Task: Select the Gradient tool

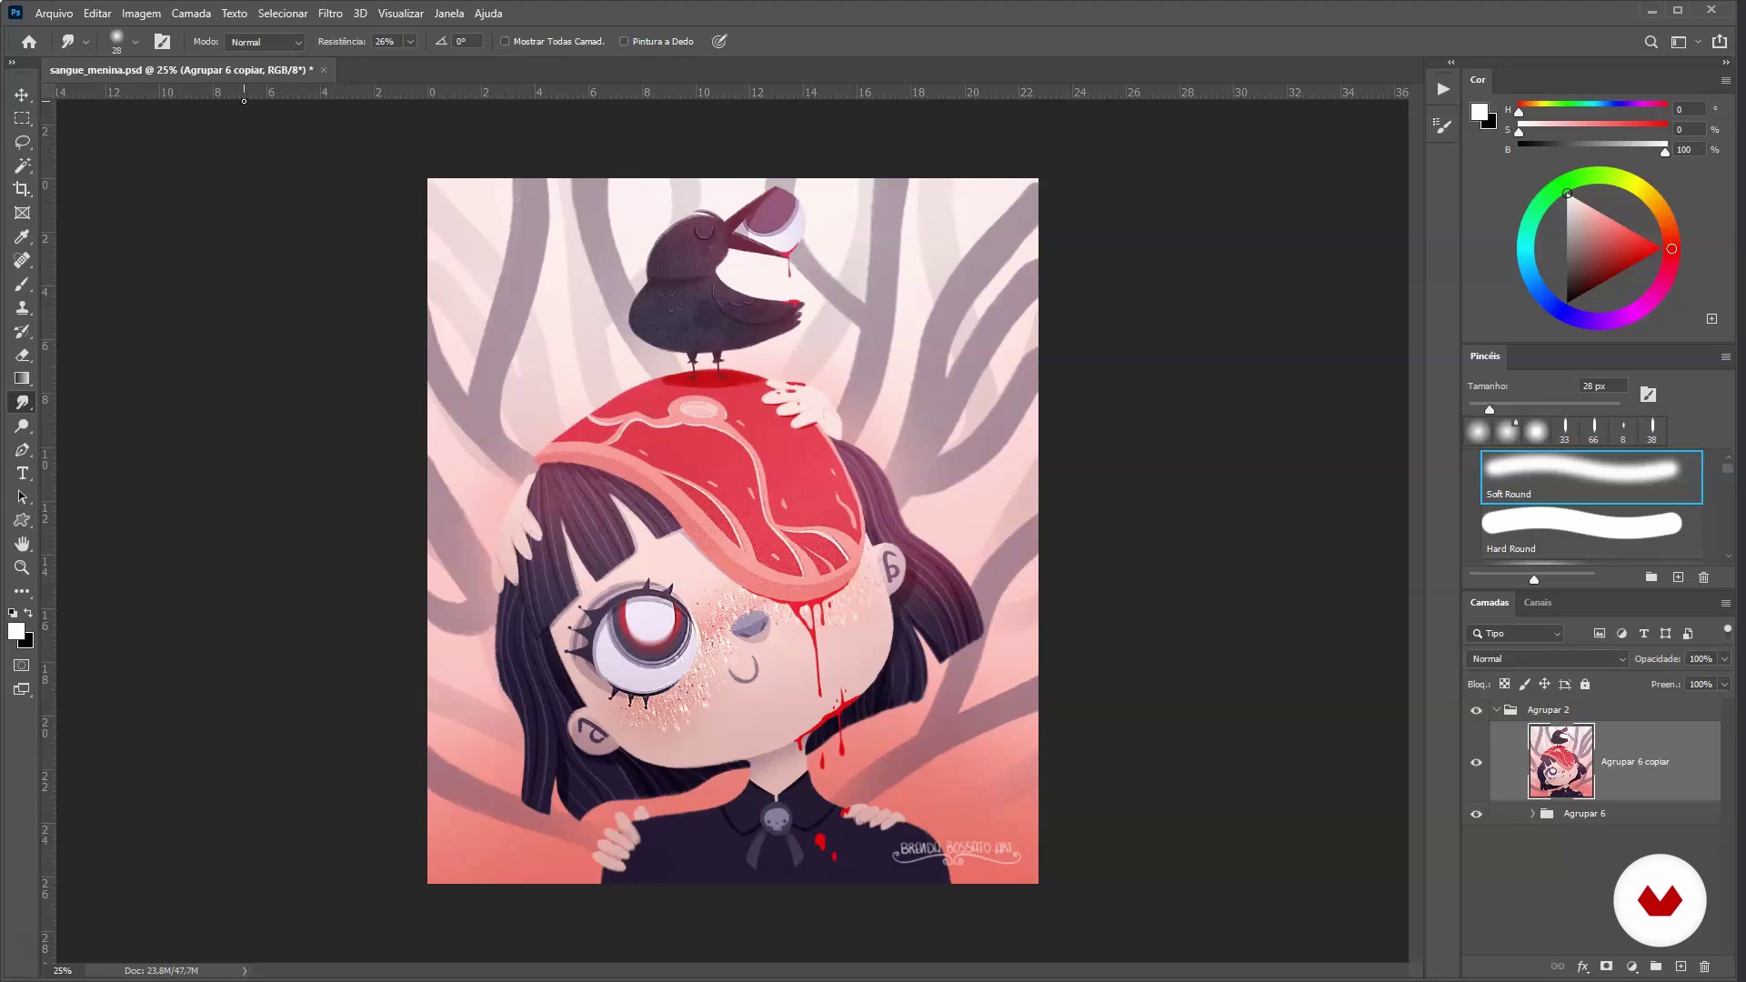Action: pyautogui.click(x=22, y=378)
